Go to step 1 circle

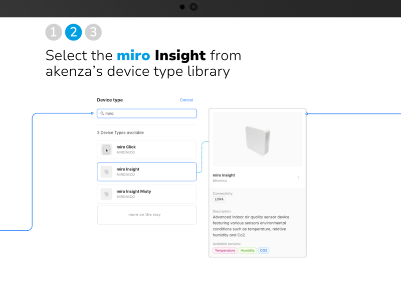[54, 33]
